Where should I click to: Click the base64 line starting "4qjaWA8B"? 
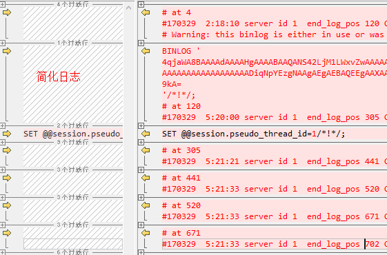coord(275,62)
